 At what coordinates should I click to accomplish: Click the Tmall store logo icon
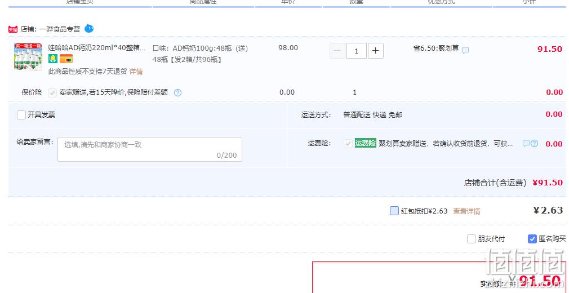point(13,29)
